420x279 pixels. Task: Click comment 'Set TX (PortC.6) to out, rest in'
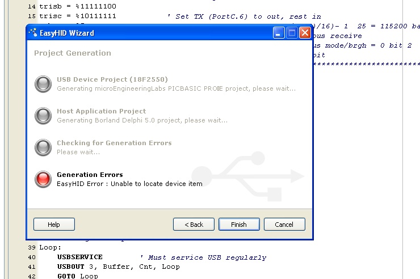pyautogui.click(x=245, y=16)
